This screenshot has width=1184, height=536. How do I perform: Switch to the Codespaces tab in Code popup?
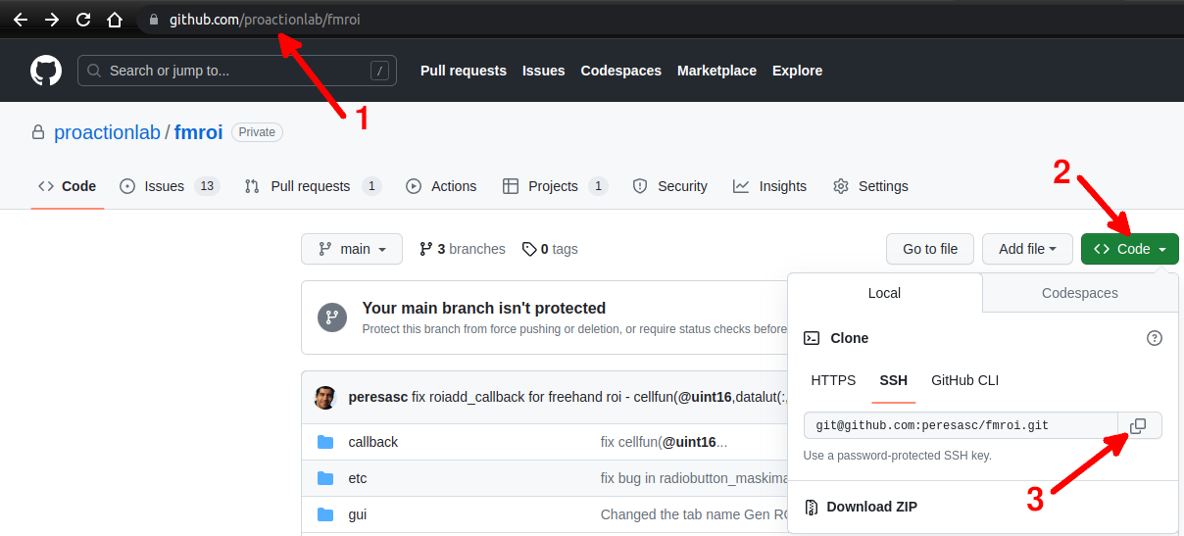click(1080, 293)
